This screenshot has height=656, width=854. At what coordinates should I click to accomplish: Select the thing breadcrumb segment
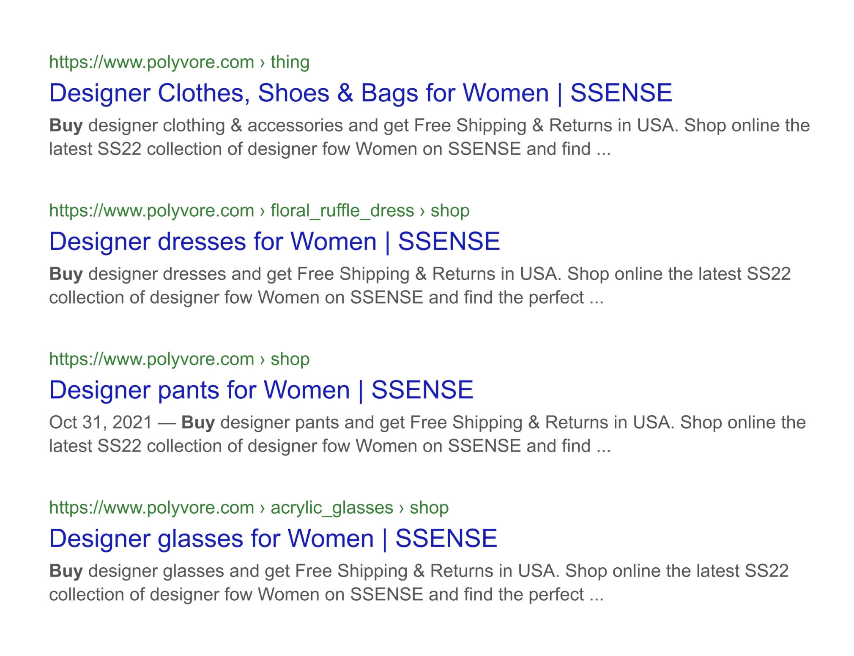click(290, 62)
